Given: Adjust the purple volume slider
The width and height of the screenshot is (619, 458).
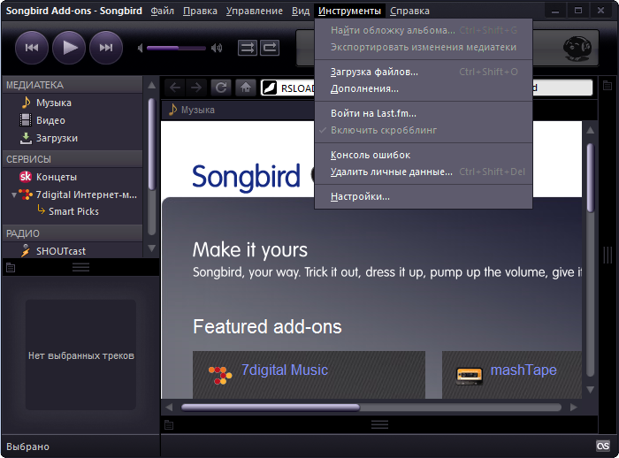Looking at the screenshot, I should 176,48.
